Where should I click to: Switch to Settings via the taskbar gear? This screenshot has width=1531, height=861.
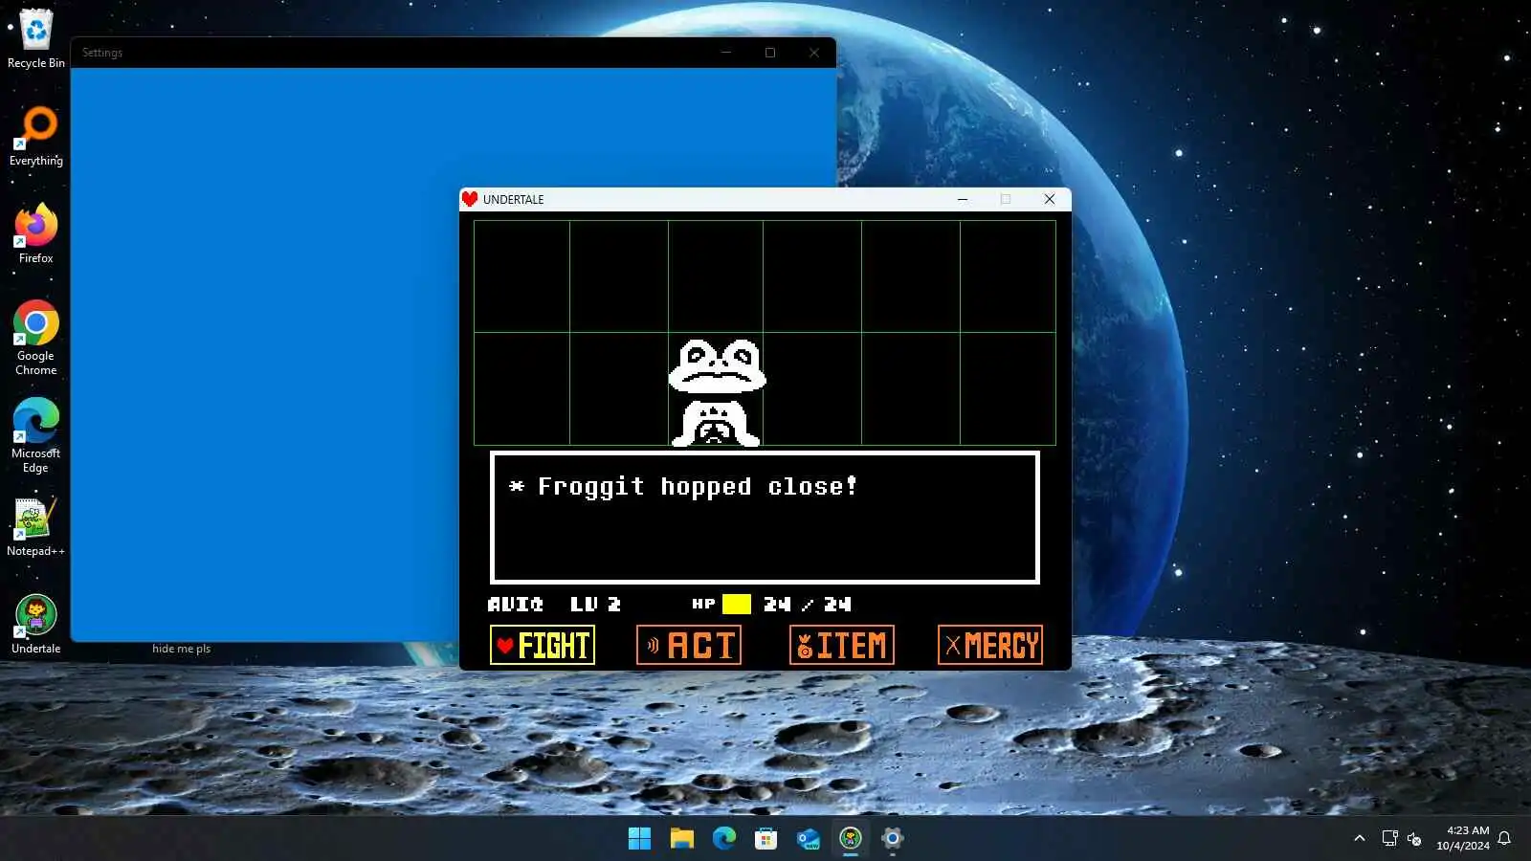coord(893,839)
